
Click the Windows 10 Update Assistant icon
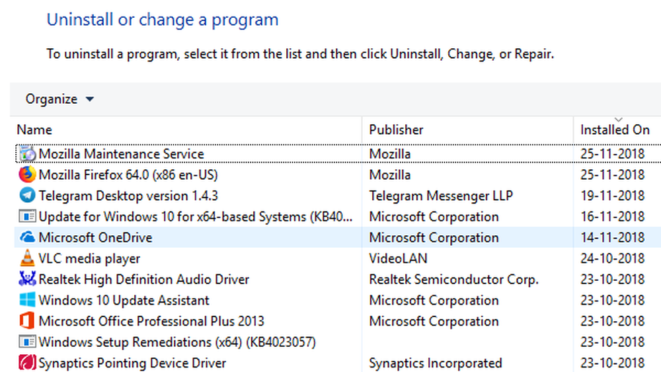(x=27, y=301)
